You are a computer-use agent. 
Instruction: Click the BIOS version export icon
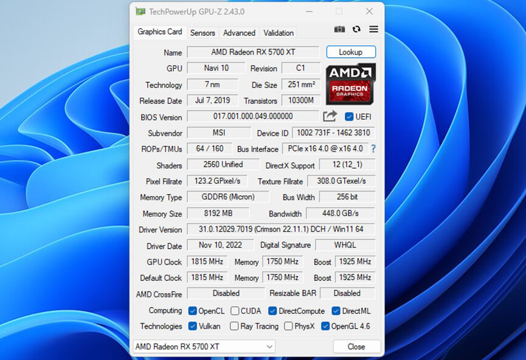tap(330, 116)
